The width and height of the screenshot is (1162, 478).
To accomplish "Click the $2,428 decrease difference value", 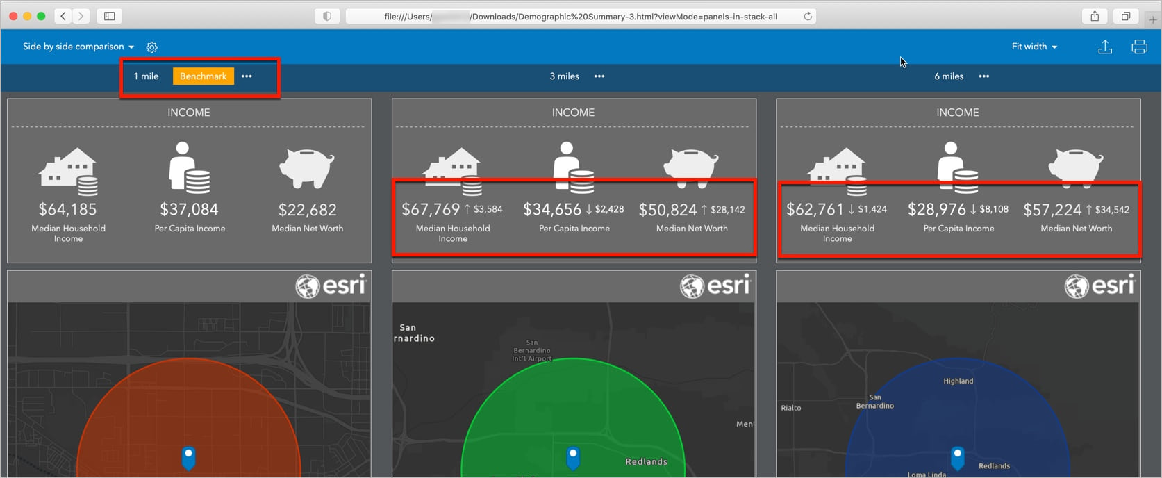I will click(609, 209).
